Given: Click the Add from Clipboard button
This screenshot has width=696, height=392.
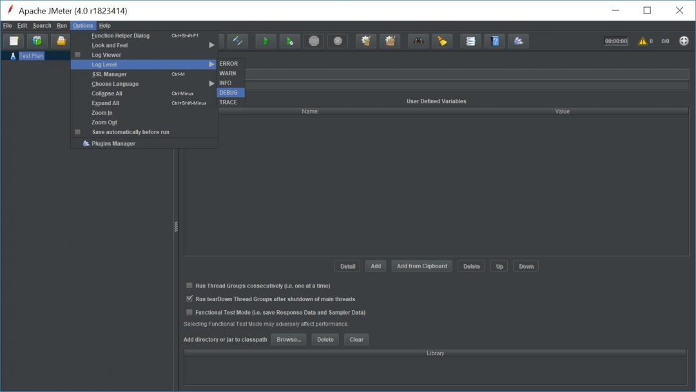Looking at the screenshot, I should coord(421,266).
